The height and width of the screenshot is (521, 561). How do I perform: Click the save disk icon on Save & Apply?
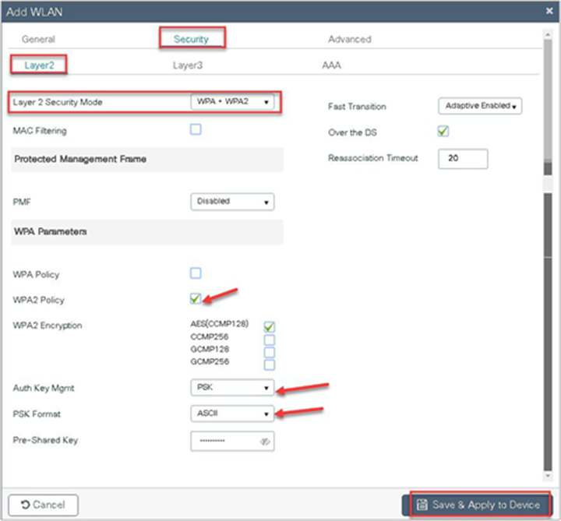click(x=422, y=505)
